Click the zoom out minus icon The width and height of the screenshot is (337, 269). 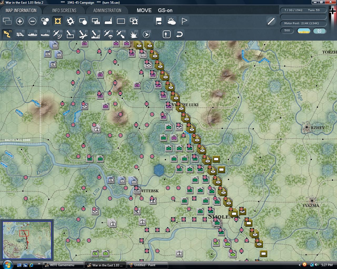32,21
